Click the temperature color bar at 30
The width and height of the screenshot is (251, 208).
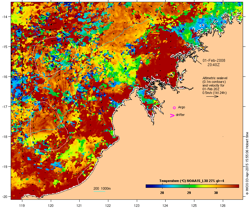coord(216,186)
